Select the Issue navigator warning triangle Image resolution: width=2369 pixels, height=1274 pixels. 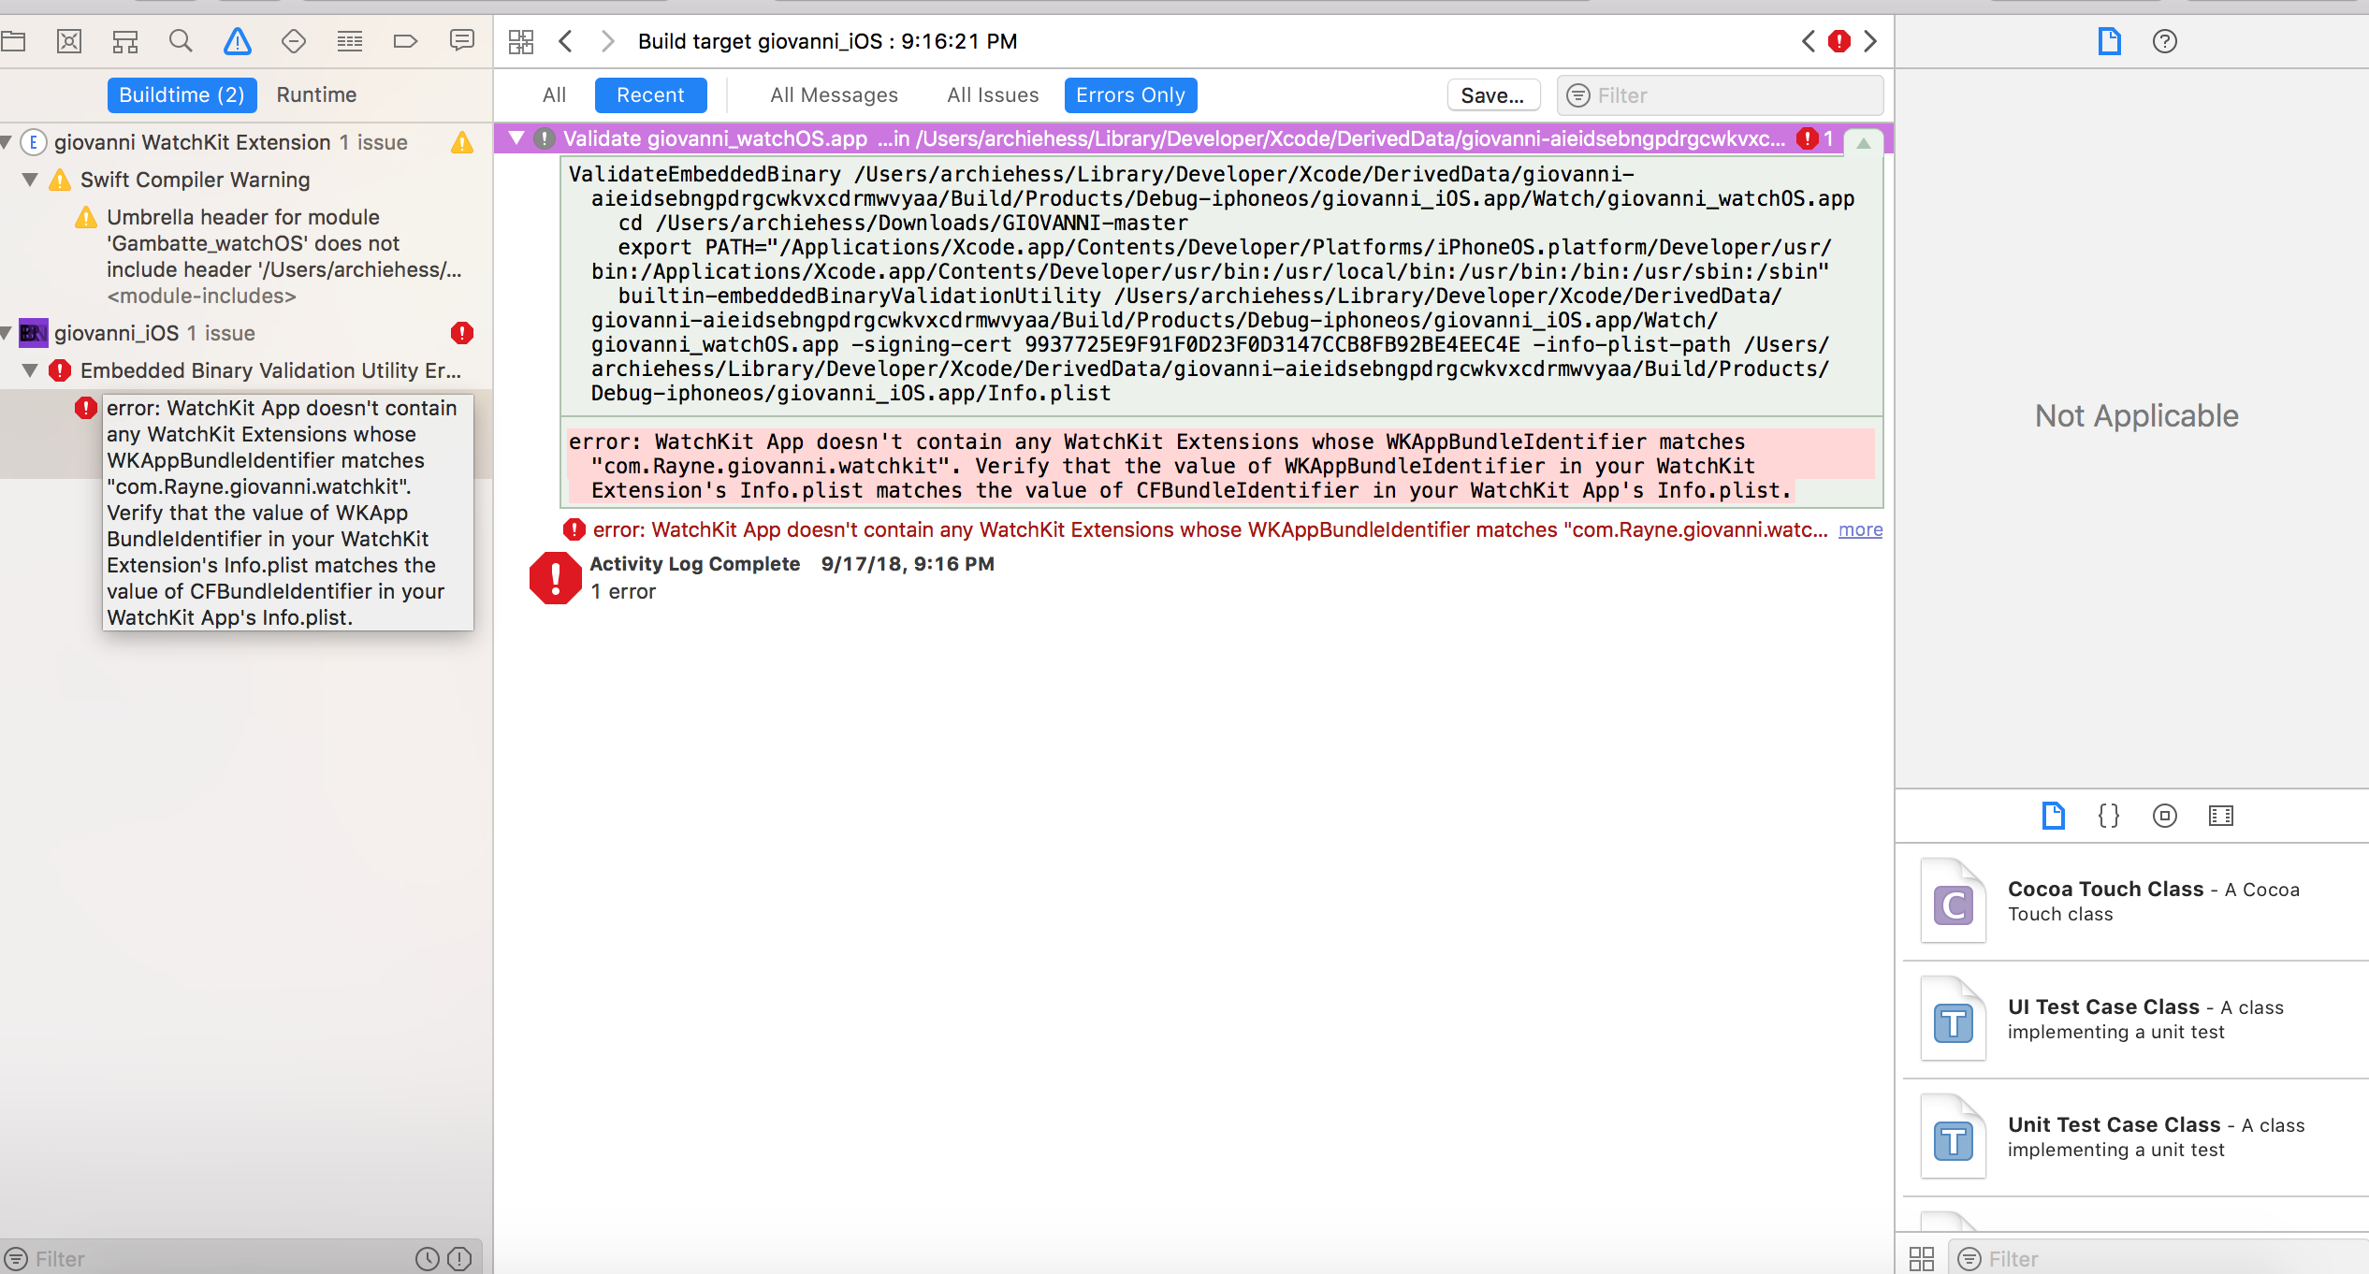pyautogui.click(x=237, y=41)
